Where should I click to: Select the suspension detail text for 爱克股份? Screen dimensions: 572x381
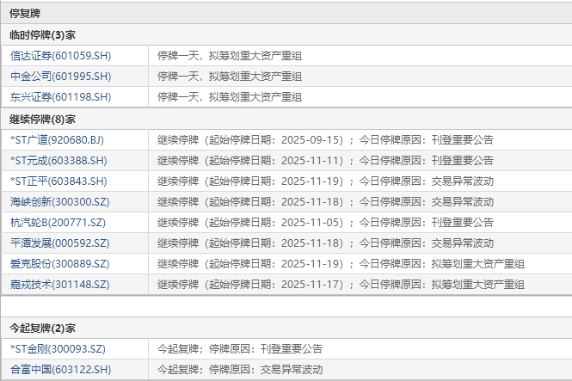coord(341,264)
